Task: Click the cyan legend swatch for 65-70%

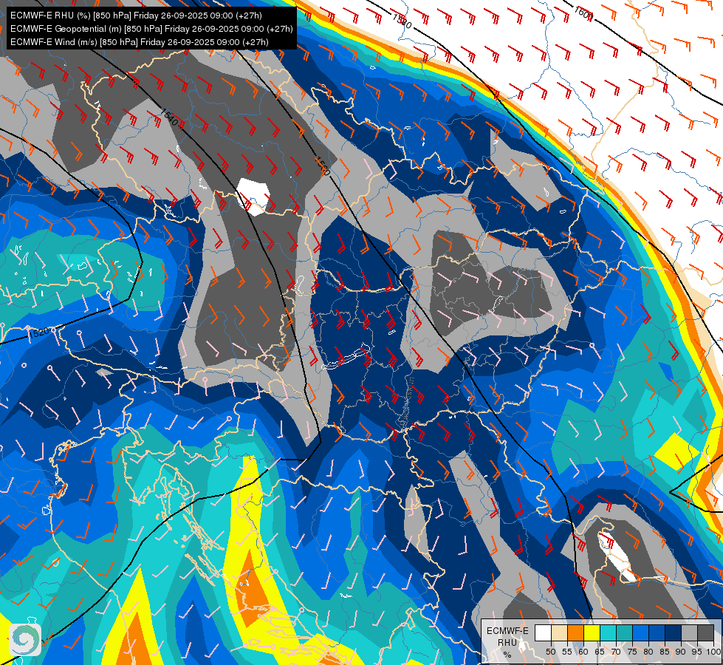Action: pos(609,632)
